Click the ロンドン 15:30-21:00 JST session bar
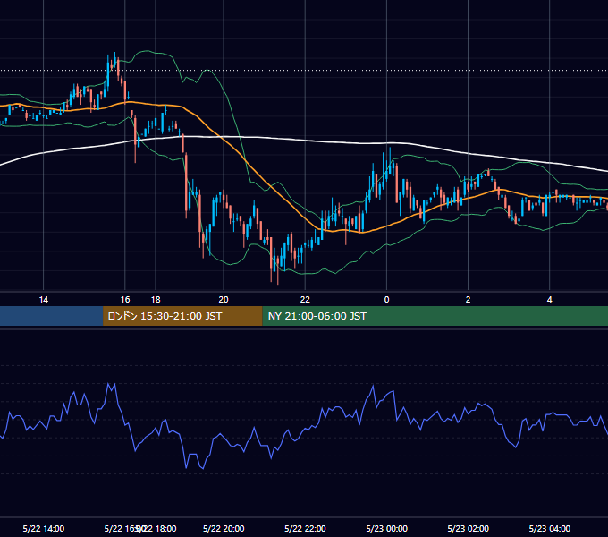 (x=182, y=316)
